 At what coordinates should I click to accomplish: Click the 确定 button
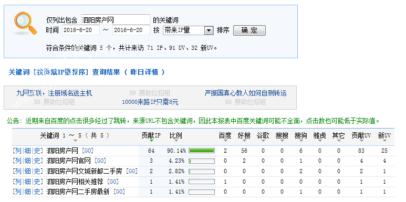[249, 30]
